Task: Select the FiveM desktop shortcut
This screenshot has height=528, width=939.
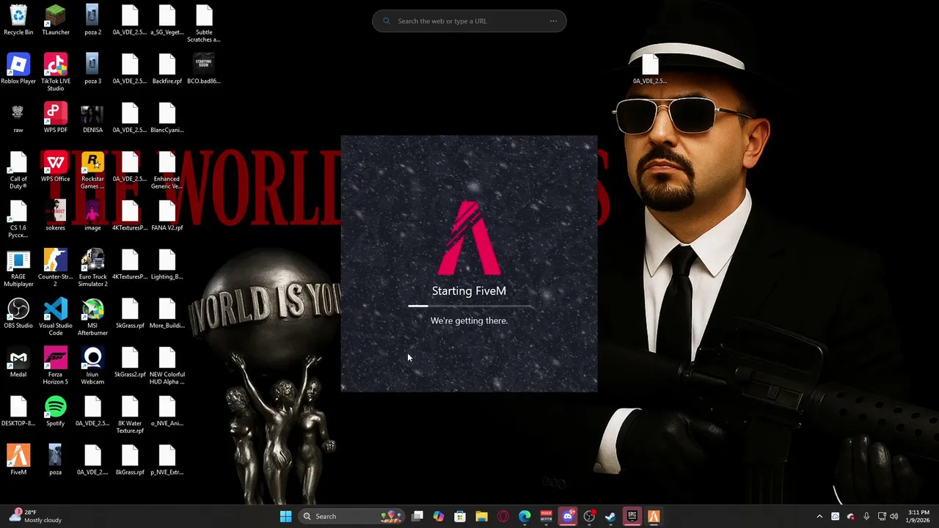Action: (18, 461)
